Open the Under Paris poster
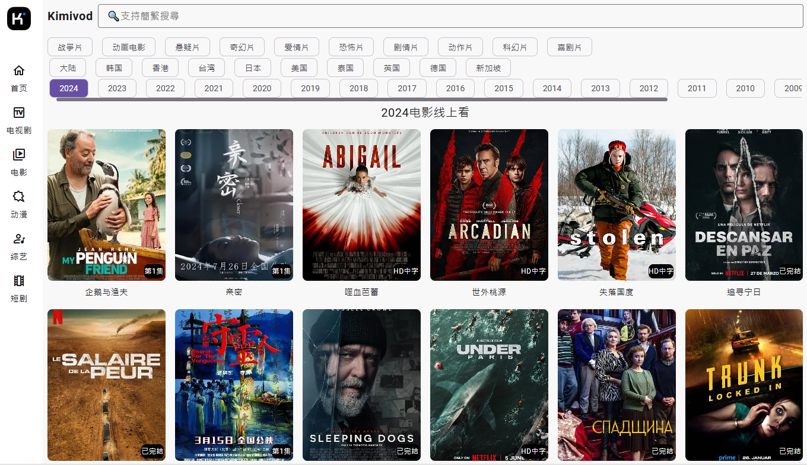This screenshot has height=465, width=807. point(489,385)
